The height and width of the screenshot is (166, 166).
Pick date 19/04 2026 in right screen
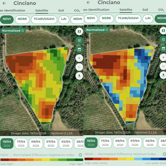[91, 143]
